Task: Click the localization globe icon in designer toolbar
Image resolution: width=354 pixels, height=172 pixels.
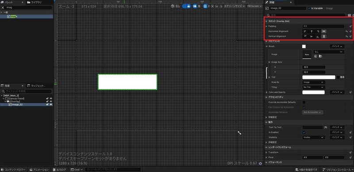Action: tap(173, 6)
